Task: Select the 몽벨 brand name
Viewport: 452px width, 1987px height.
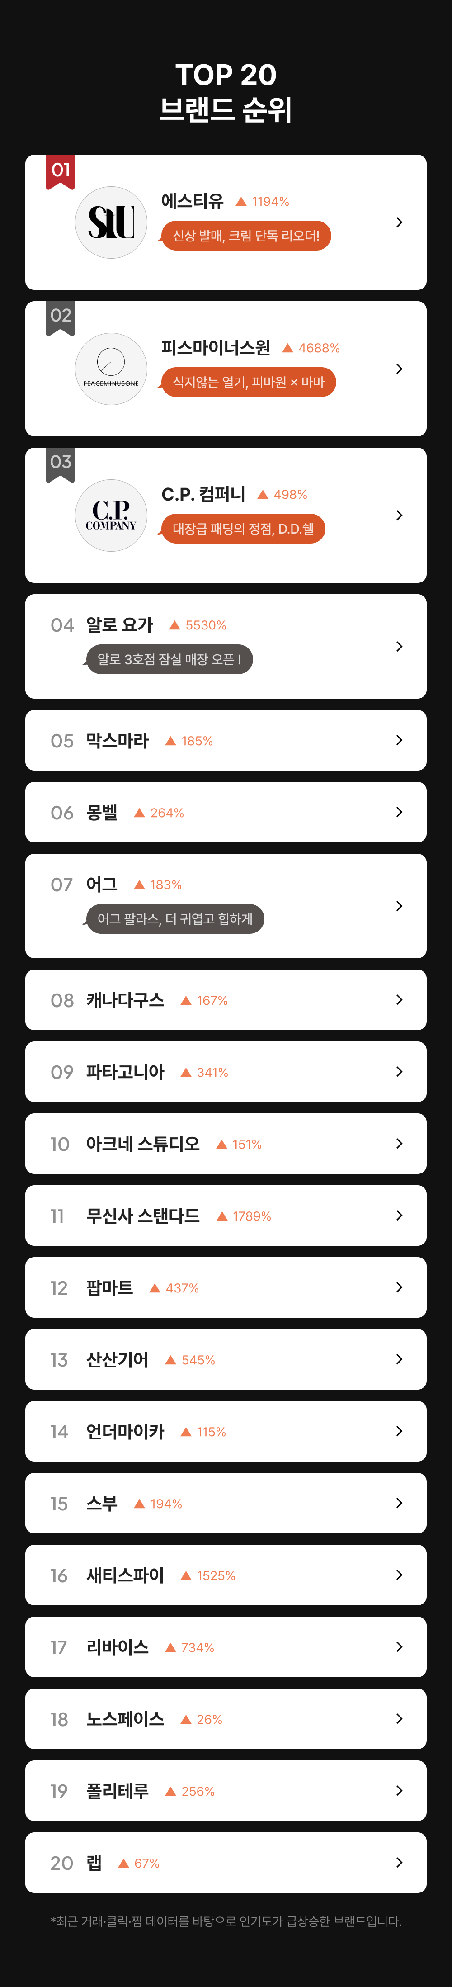Action: pyautogui.click(x=102, y=812)
